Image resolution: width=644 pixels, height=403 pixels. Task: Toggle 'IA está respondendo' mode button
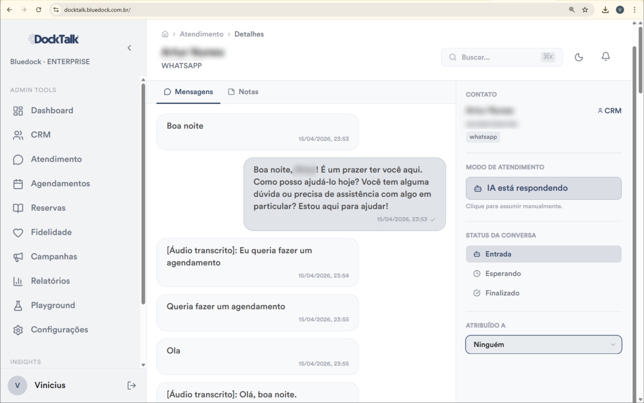click(x=543, y=188)
